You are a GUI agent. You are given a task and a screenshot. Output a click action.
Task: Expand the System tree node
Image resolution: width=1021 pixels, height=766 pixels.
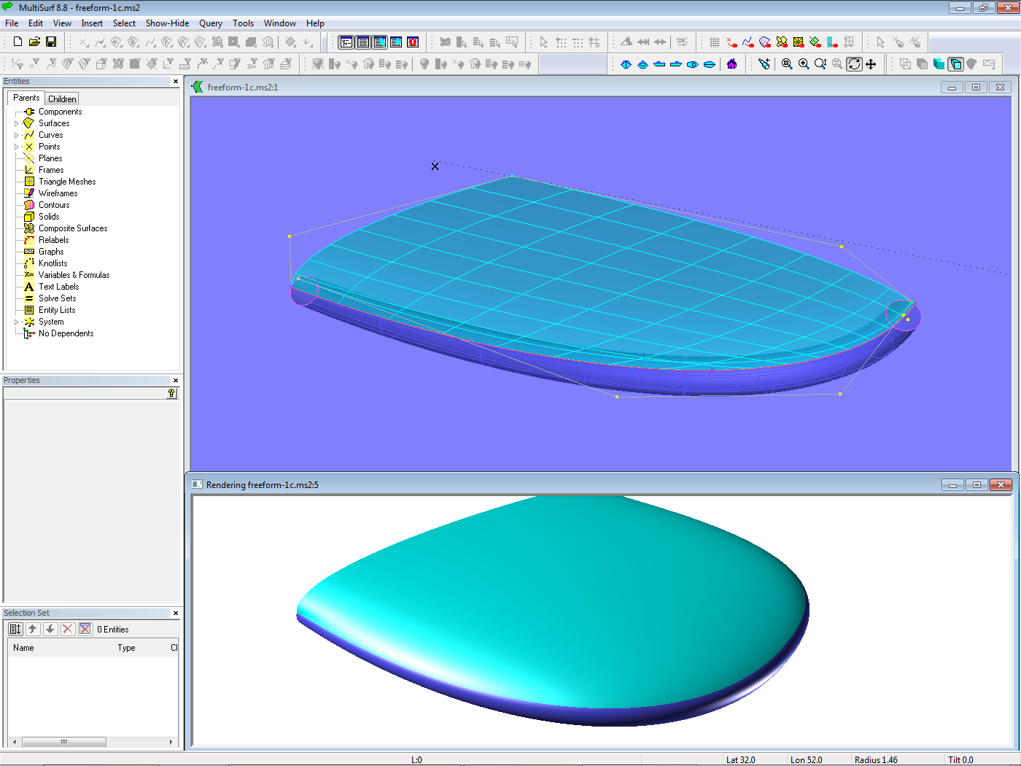(x=17, y=322)
